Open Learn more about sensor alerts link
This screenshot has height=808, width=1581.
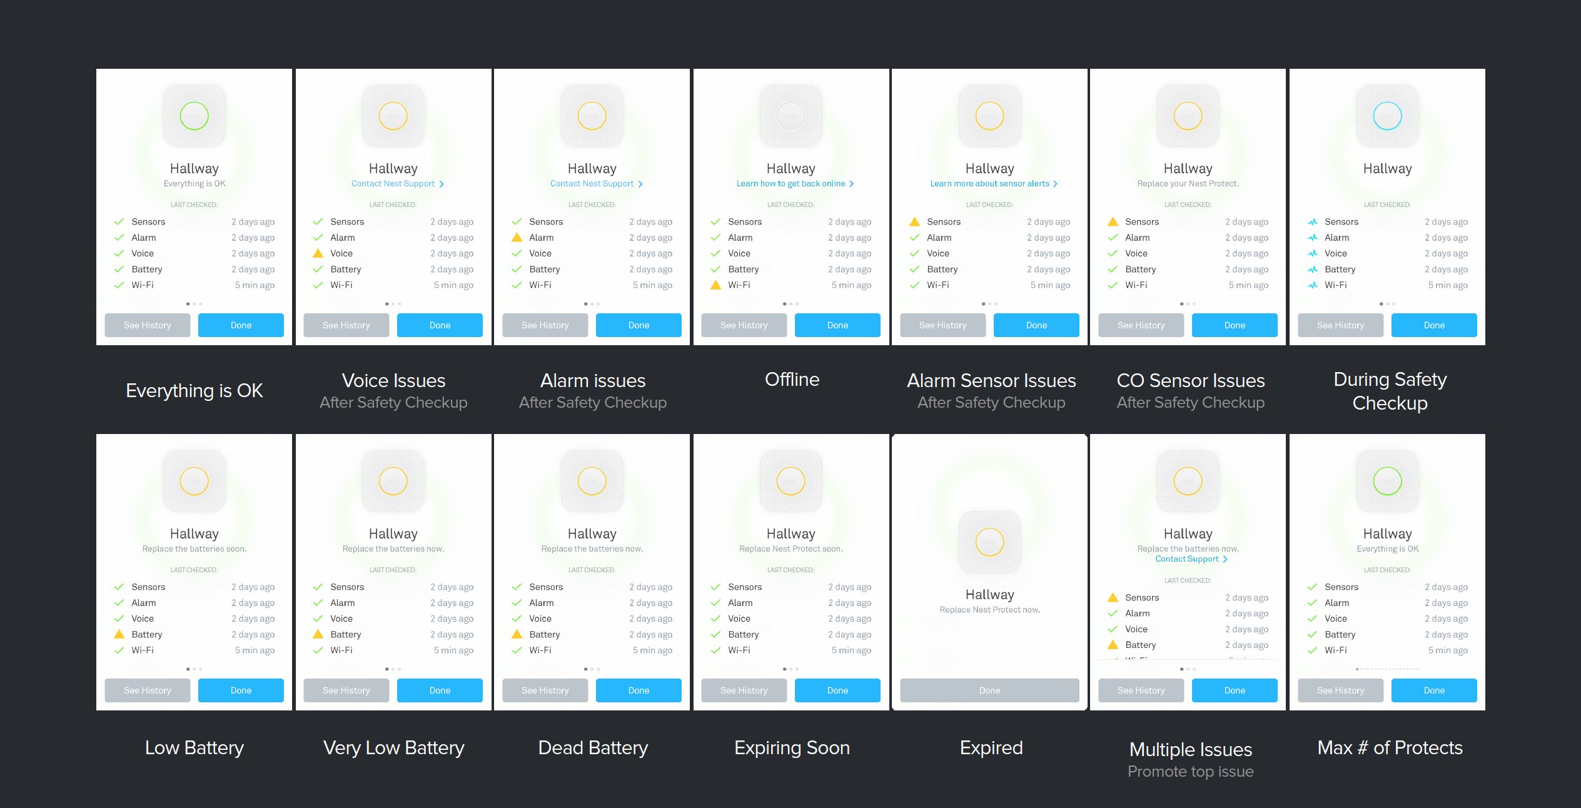989,184
